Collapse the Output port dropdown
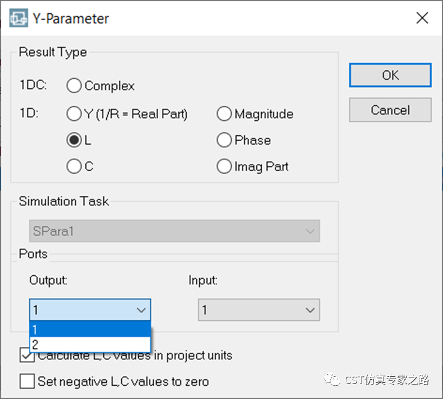Image resolution: width=443 pixels, height=399 pixels. (90, 310)
